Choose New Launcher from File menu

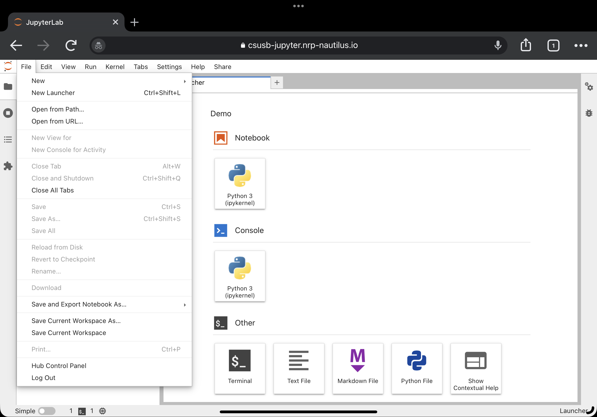[x=104, y=93]
